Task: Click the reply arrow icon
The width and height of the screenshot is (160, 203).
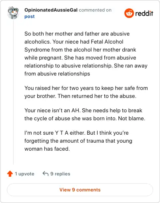Action: [46, 173]
